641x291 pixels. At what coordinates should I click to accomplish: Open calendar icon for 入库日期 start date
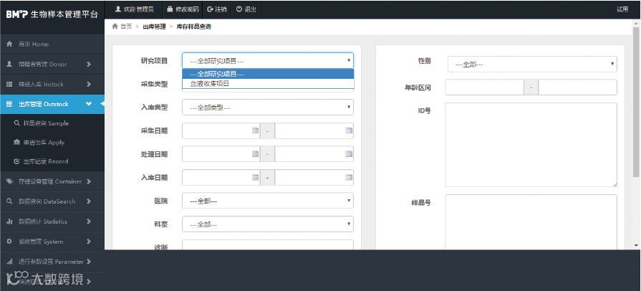(256, 178)
